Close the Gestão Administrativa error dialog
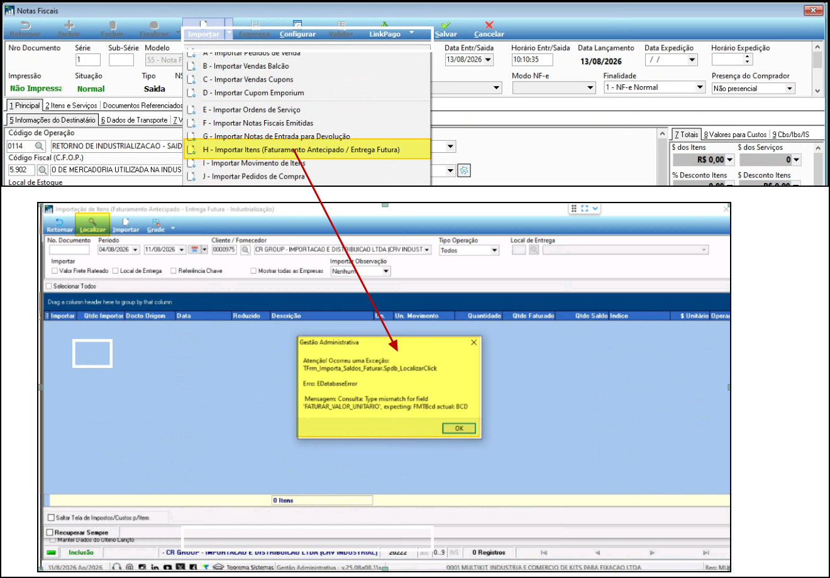Image resolution: width=830 pixels, height=578 pixels. coord(473,342)
